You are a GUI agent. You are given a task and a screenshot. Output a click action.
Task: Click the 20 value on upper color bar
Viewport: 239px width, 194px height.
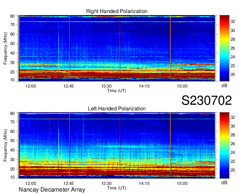pyautogui.click(x=233, y=75)
